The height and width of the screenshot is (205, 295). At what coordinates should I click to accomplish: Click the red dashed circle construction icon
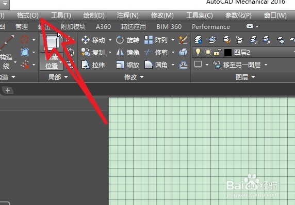pyautogui.click(x=25, y=40)
